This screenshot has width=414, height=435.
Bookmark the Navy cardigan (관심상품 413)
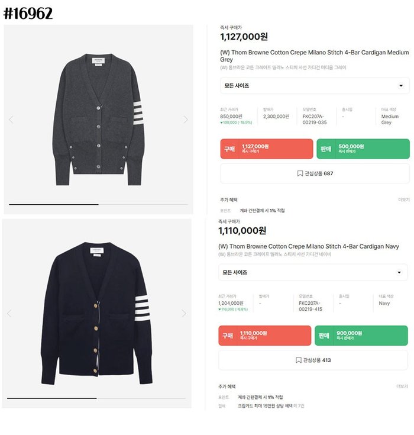click(x=313, y=360)
